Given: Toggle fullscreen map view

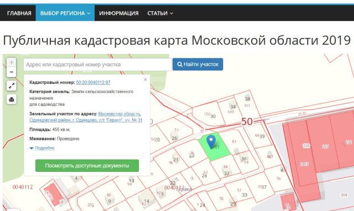Looking at the screenshot, I should pyautogui.click(x=11, y=86).
